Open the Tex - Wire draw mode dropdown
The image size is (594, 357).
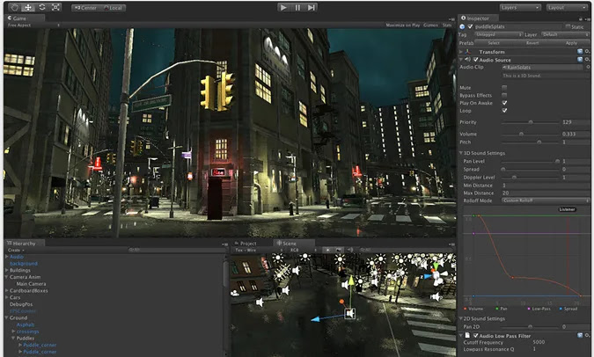259,251
